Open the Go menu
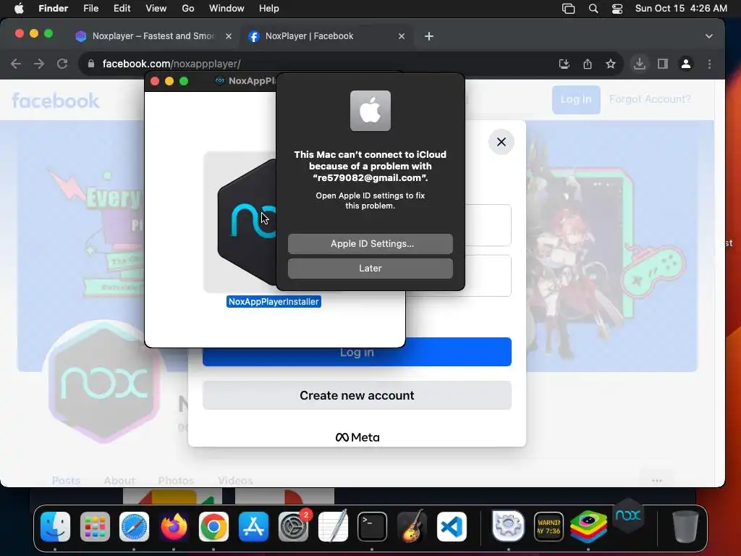The image size is (741, 556). point(188,9)
